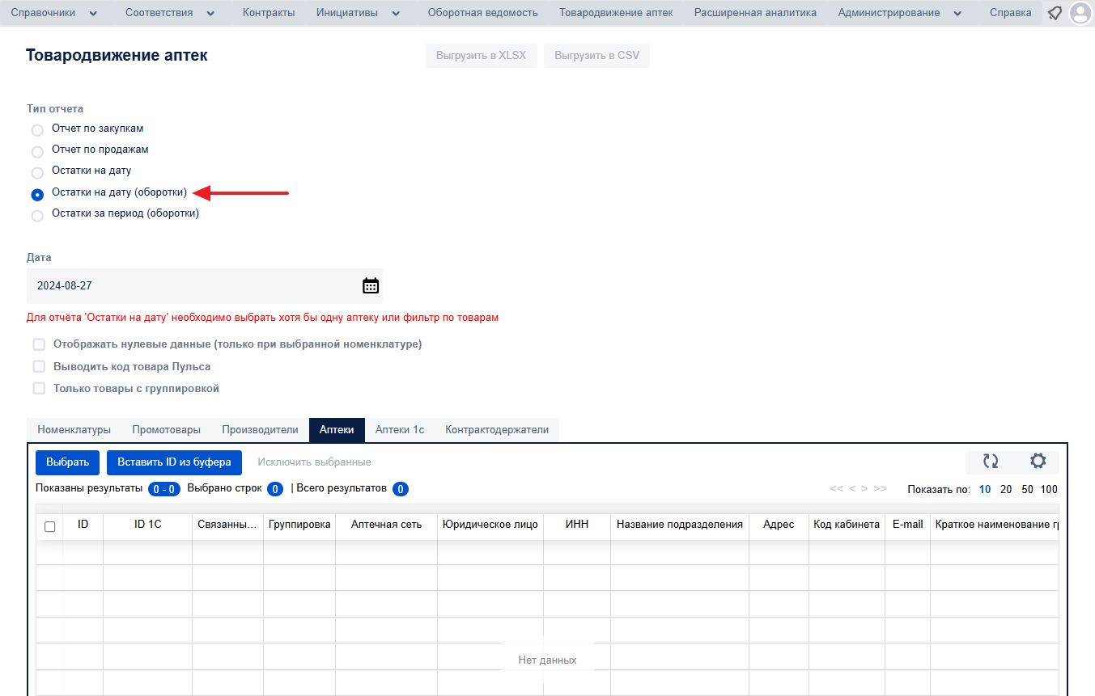The width and height of the screenshot is (1095, 696).
Task: Click the date input field 2024-08-27
Action: click(x=205, y=286)
